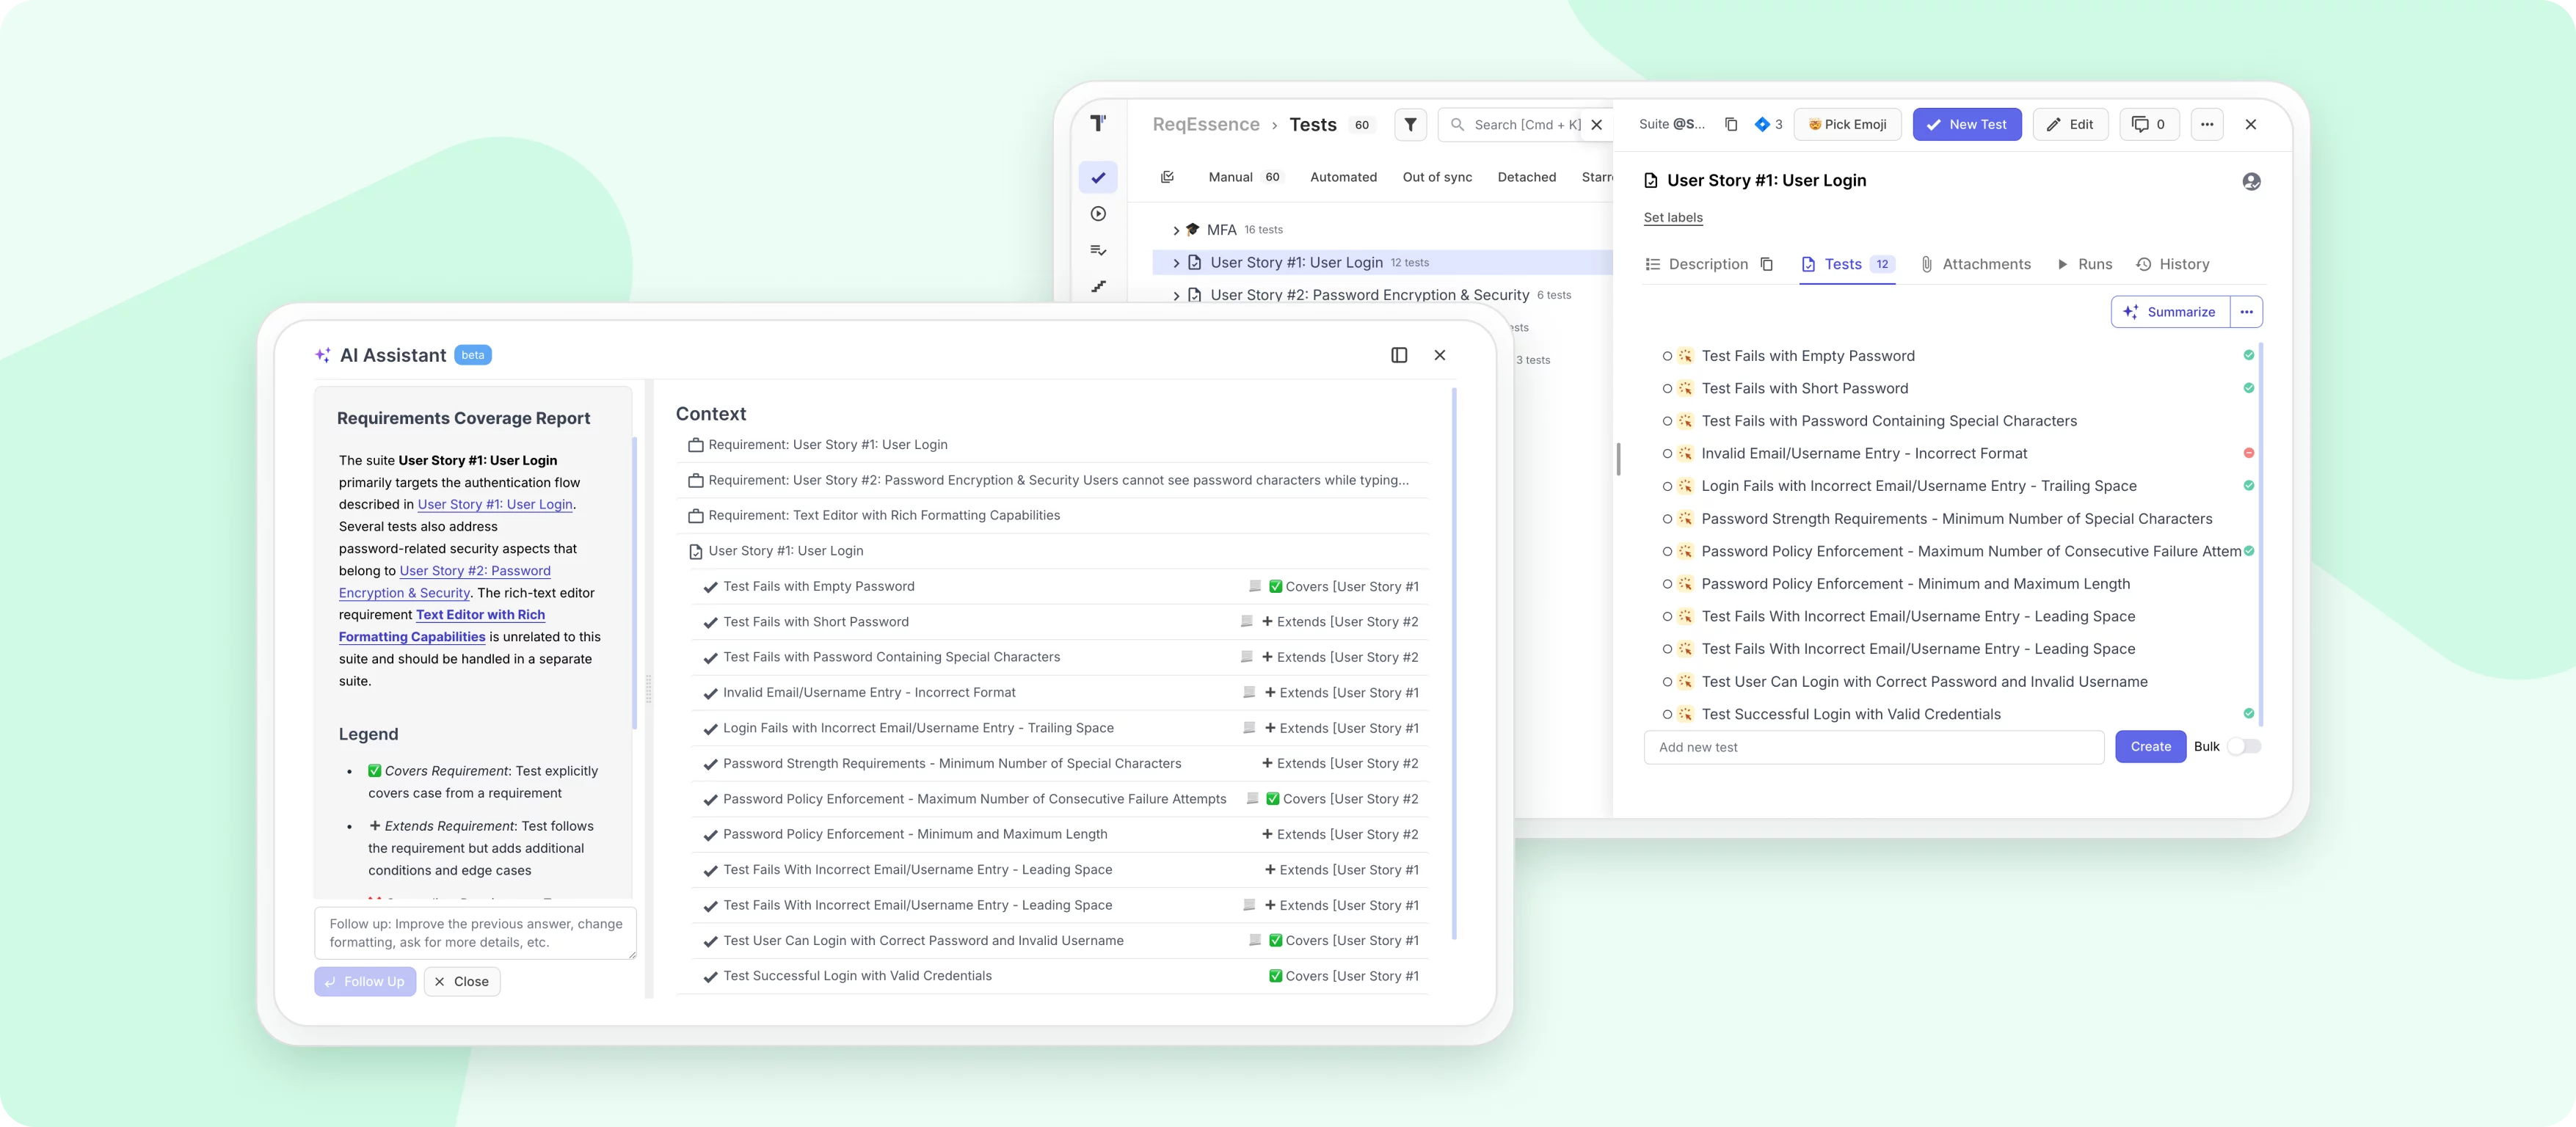Switch to the Out of sync tab
Image resolution: width=2576 pixels, height=1127 pixels.
1437,177
